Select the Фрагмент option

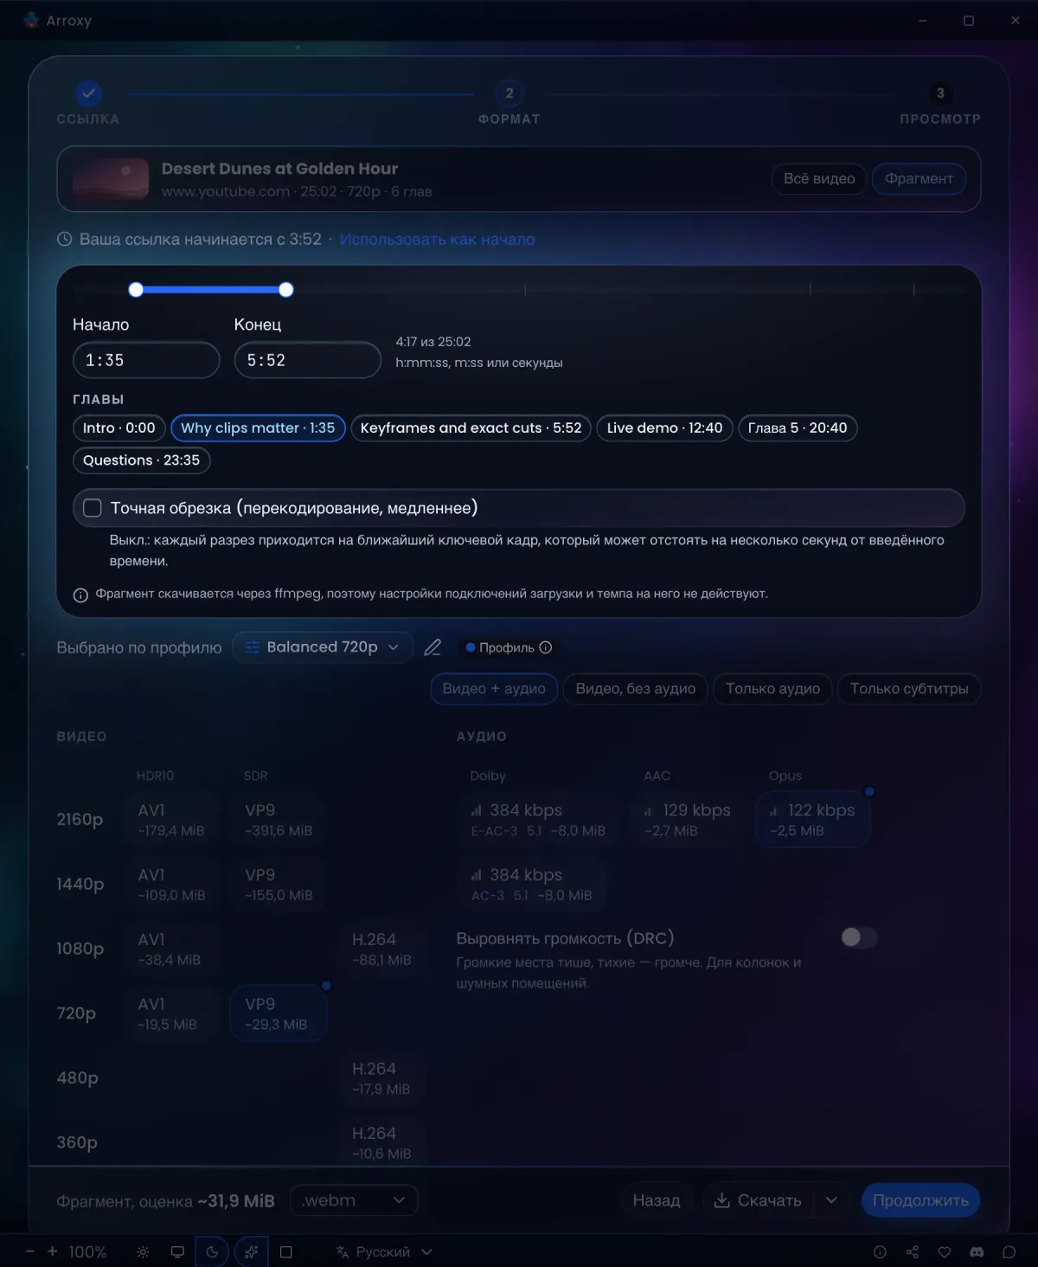[919, 179]
